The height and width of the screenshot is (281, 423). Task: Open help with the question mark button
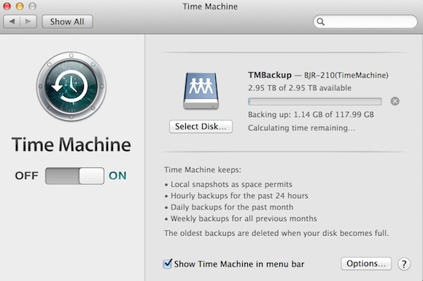pyautogui.click(x=404, y=264)
